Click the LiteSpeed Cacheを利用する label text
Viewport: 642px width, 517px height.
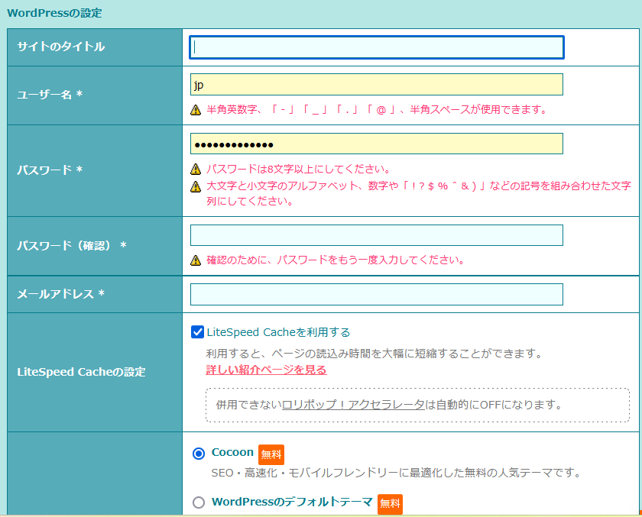(278, 332)
